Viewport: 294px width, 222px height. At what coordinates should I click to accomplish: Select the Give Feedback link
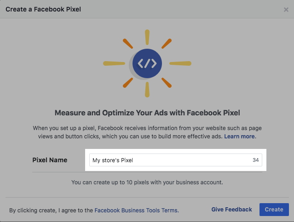pyautogui.click(x=231, y=210)
